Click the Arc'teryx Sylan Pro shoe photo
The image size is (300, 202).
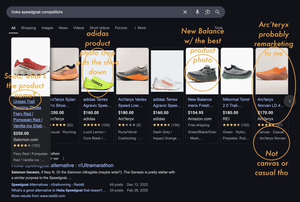[64, 71]
